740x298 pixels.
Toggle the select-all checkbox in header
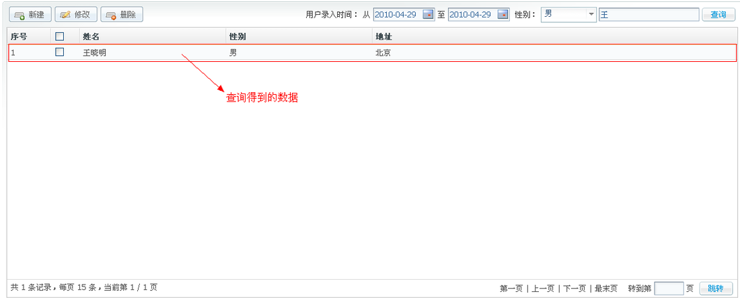tap(60, 36)
